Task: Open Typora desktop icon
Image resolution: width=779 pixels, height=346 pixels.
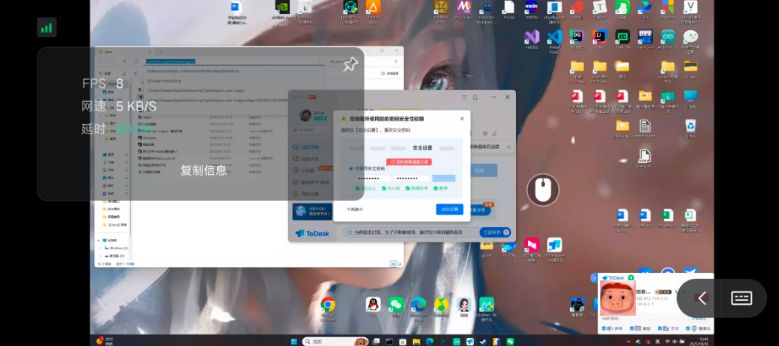Action: coord(600,10)
